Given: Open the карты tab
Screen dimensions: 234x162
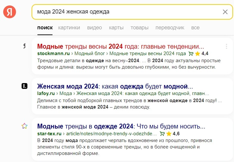Looking at the screenshot, I should click(116, 28).
